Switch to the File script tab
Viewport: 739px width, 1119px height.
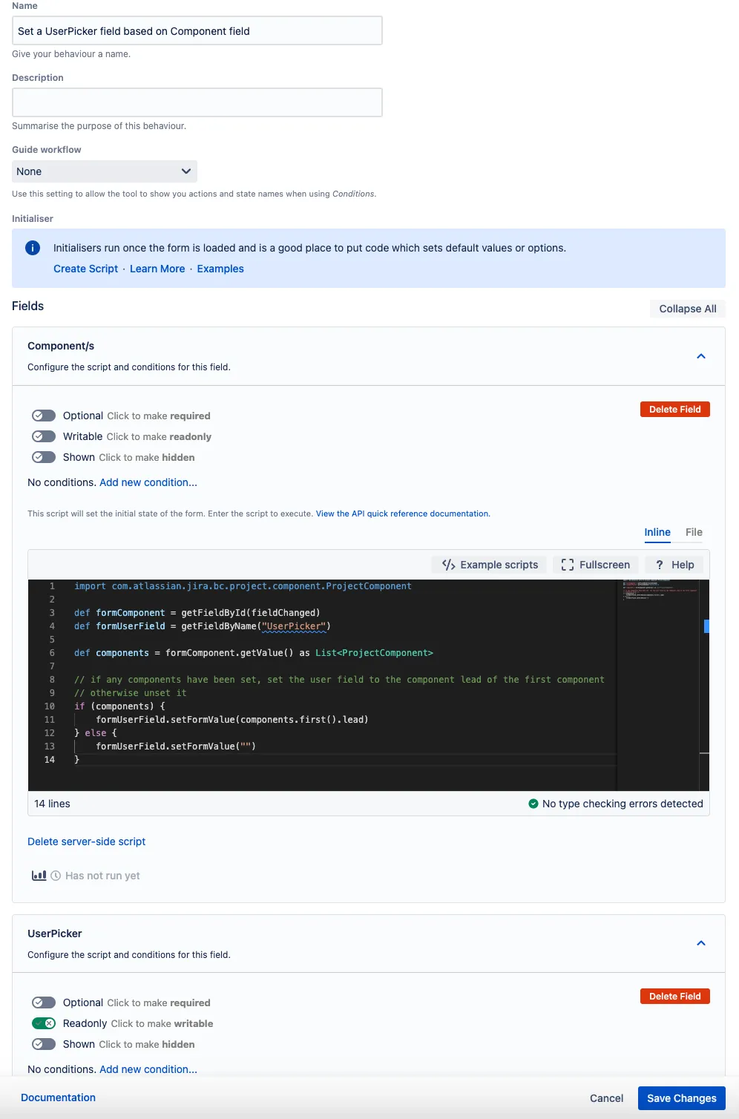tap(694, 532)
